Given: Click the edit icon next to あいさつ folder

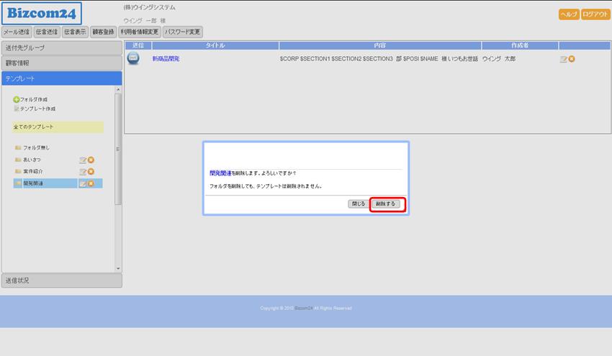Looking at the screenshot, I should click(x=83, y=160).
